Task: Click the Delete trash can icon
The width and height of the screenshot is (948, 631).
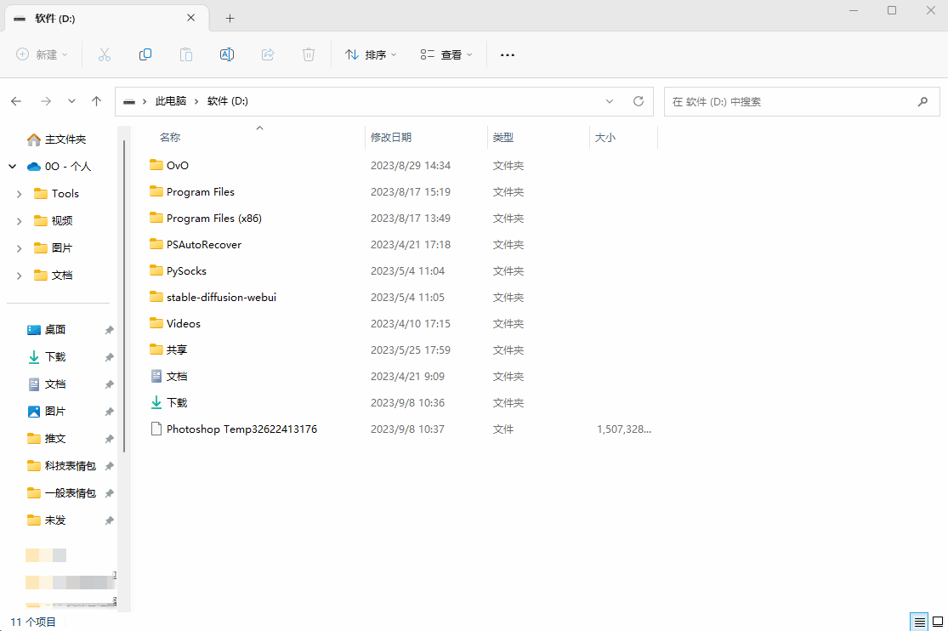Action: tap(309, 54)
